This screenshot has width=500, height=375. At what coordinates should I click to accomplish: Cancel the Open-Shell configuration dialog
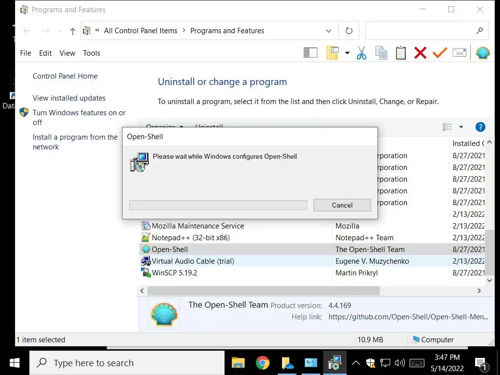[x=342, y=205]
